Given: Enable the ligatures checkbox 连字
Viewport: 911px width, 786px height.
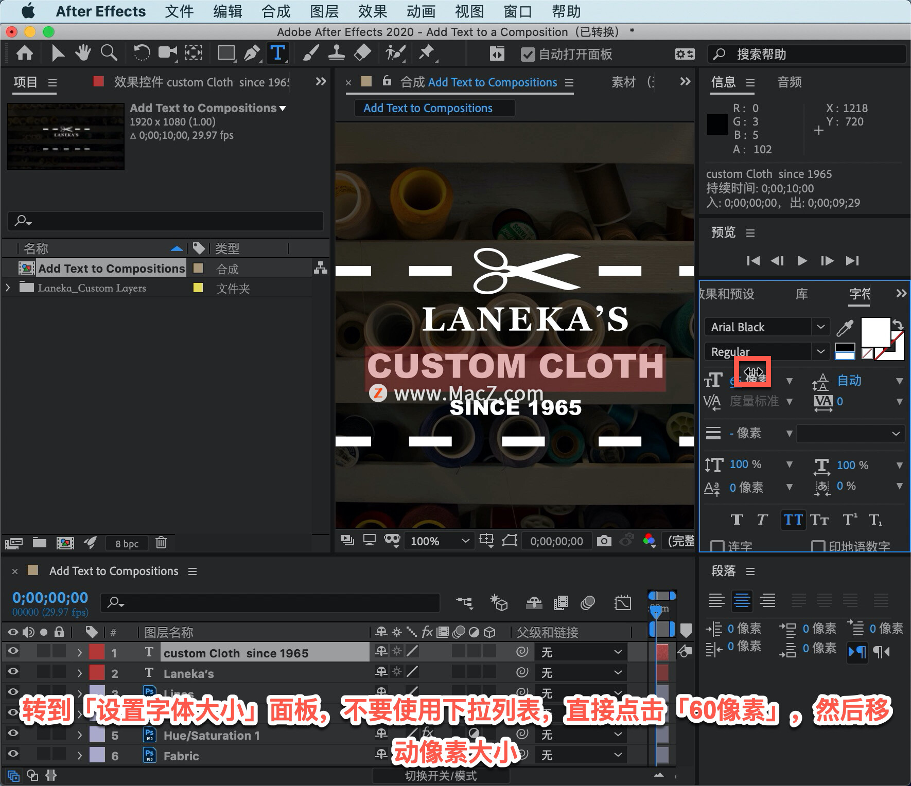Looking at the screenshot, I should 716,546.
